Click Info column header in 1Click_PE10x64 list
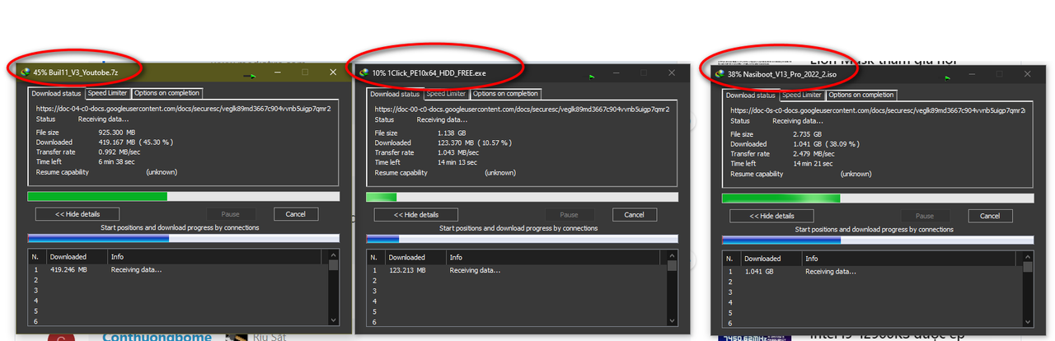Screen dimensions: 1055x341 point(557,258)
